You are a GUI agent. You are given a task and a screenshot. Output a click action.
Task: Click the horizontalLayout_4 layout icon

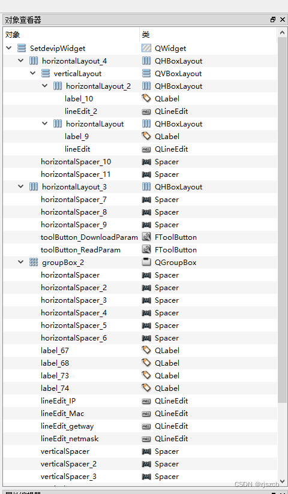(34, 61)
